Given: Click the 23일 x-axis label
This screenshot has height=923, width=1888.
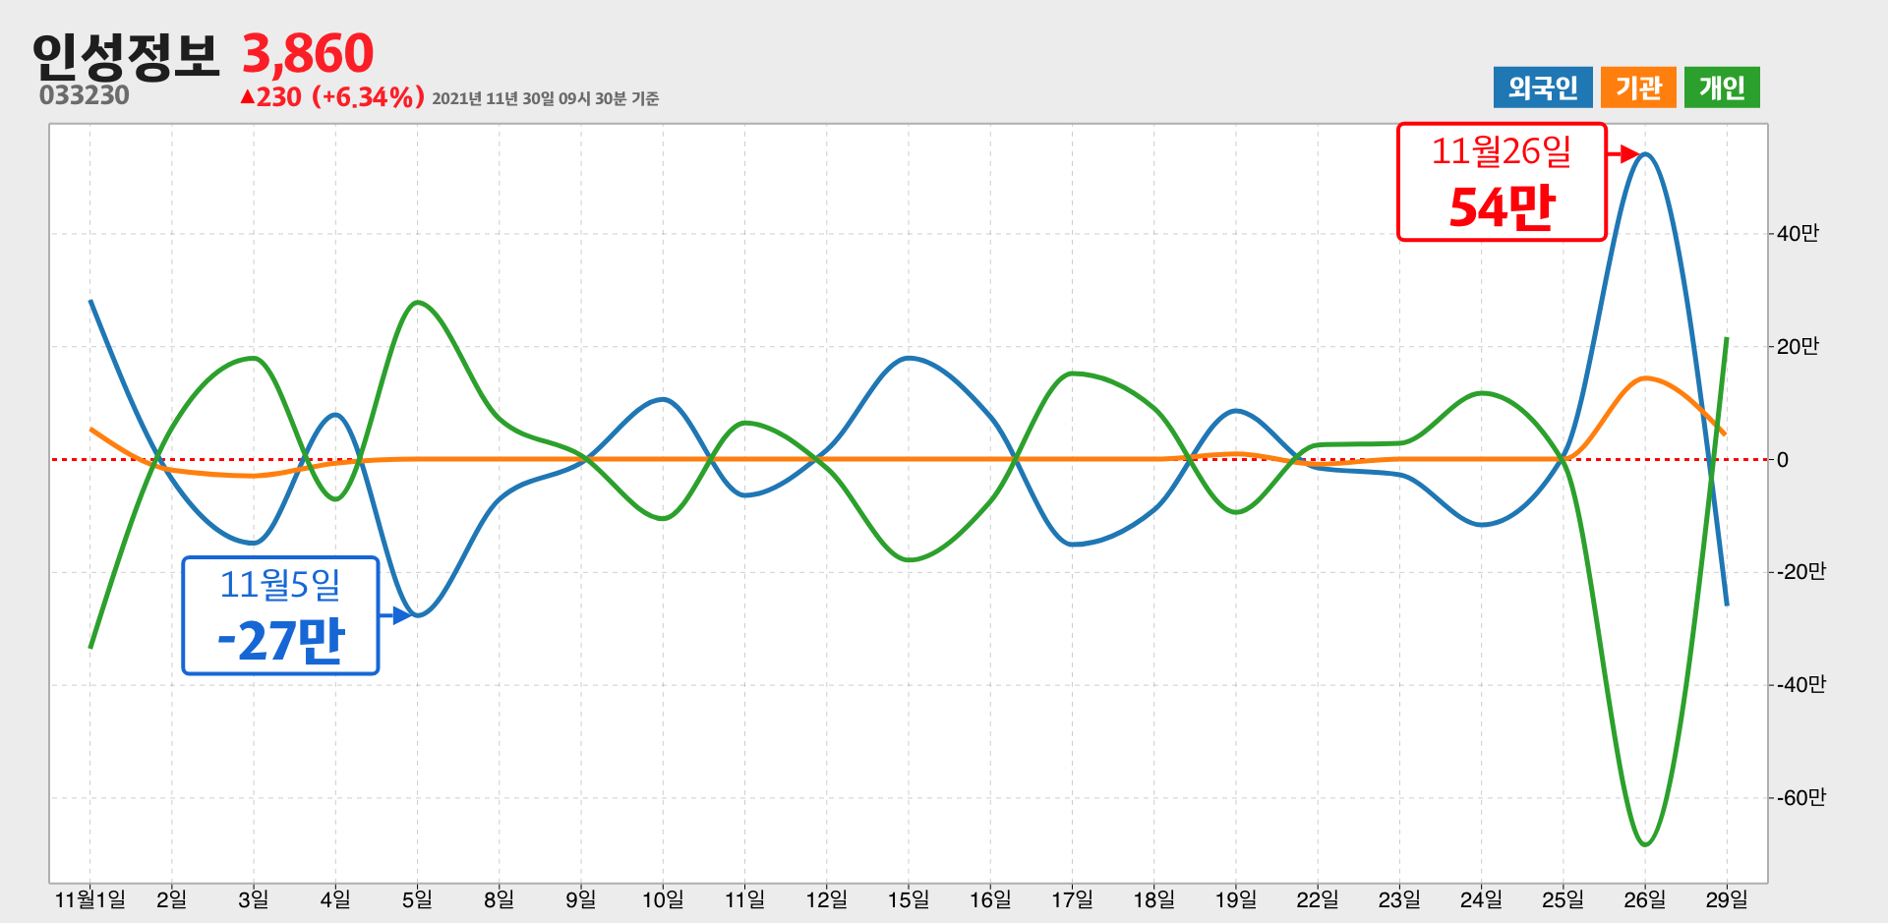Looking at the screenshot, I should coord(1399,899).
